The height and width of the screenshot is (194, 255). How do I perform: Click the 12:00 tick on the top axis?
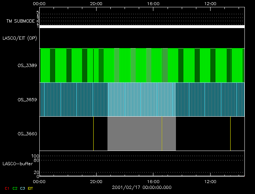coord(211,3)
